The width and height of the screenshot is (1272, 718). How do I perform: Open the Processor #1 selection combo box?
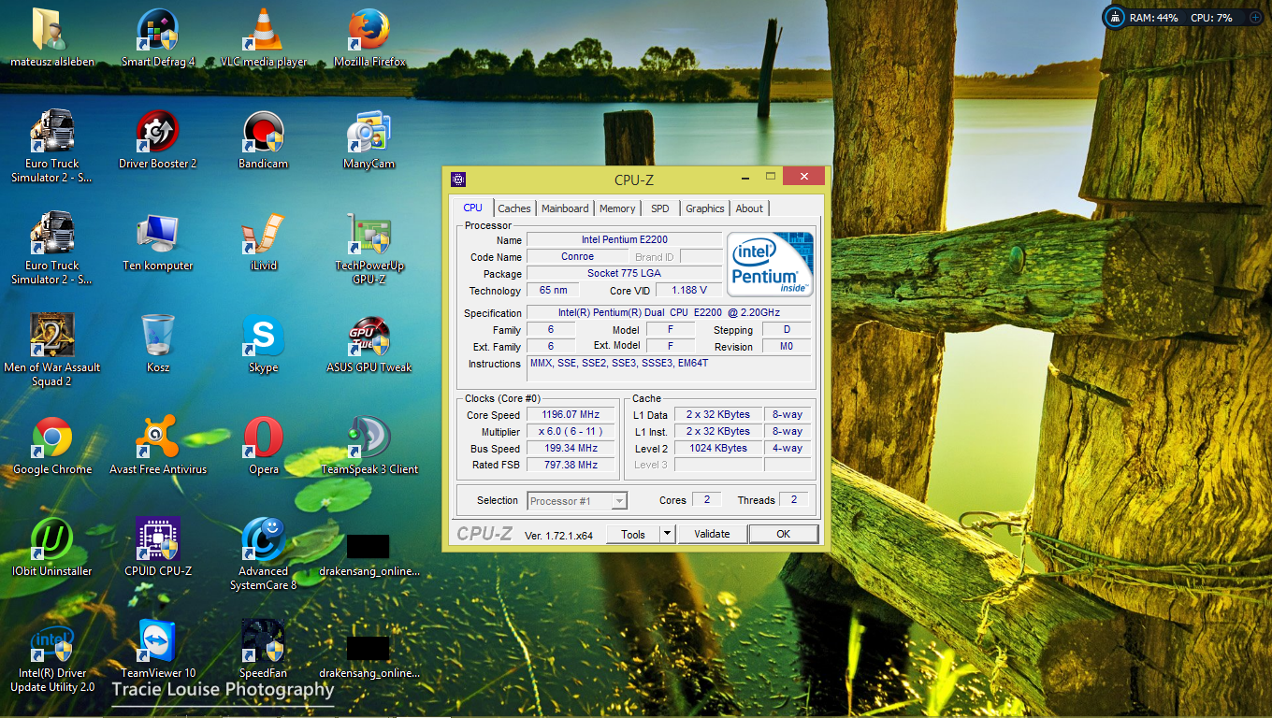[577, 501]
